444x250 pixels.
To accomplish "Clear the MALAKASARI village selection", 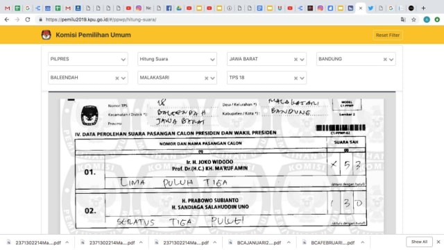I will [207, 78].
